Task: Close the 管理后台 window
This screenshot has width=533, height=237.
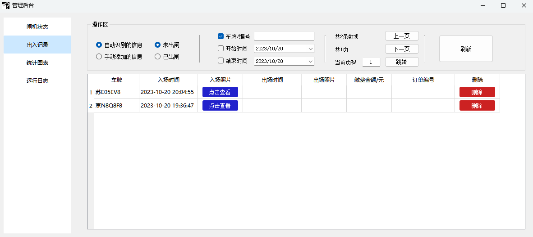Action: 523,5
